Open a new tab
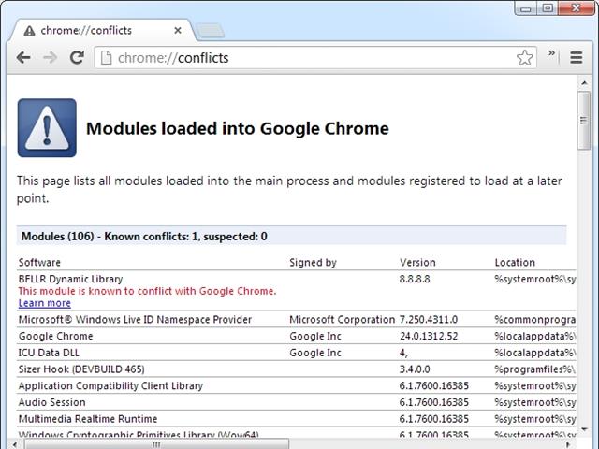 (x=211, y=31)
